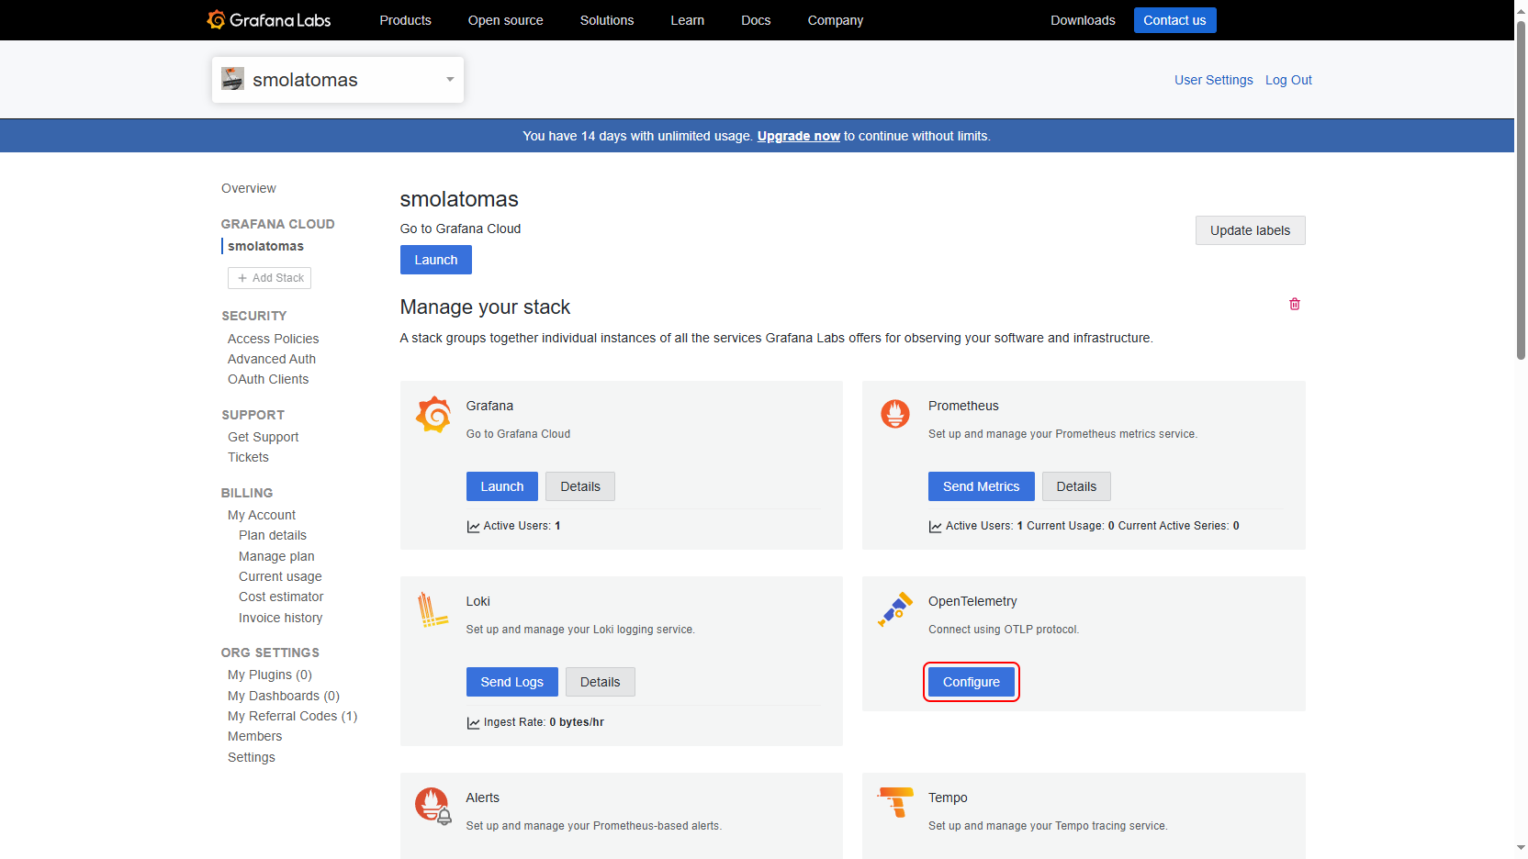The width and height of the screenshot is (1528, 859).
Task: Click the Tempo tracing icon
Action: (x=895, y=802)
